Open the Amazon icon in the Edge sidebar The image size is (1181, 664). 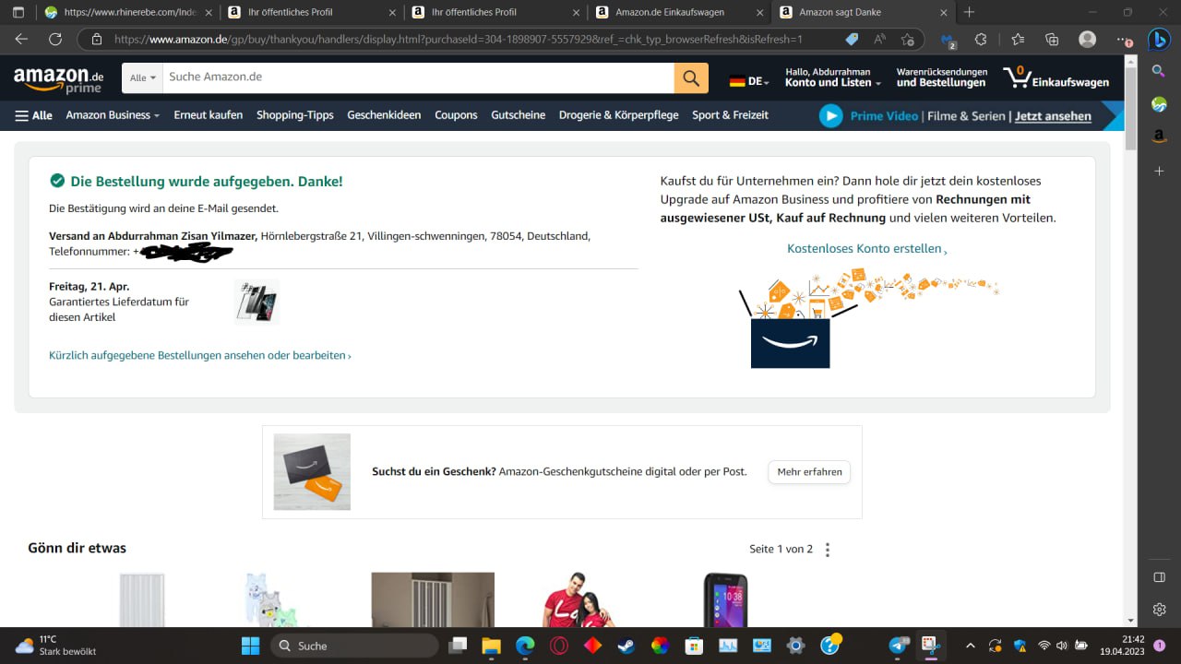click(x=1159, y=137)
